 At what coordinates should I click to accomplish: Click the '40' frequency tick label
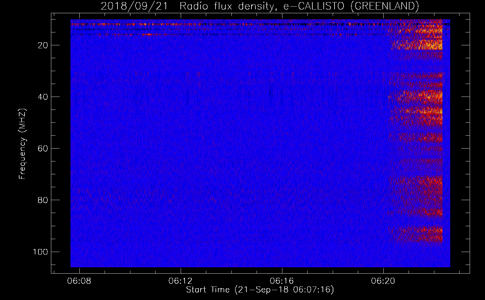point(43,97)
